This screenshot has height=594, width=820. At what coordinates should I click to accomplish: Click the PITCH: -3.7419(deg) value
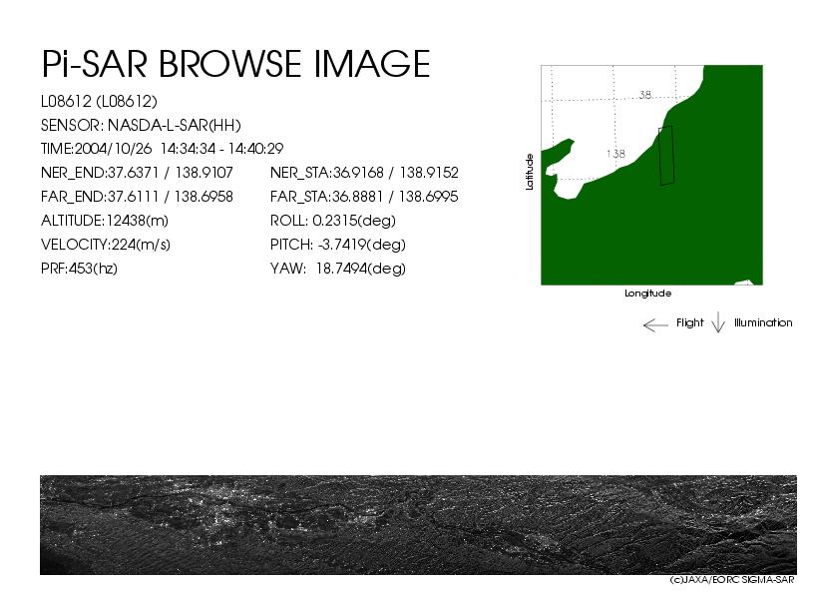pos(338,245)
